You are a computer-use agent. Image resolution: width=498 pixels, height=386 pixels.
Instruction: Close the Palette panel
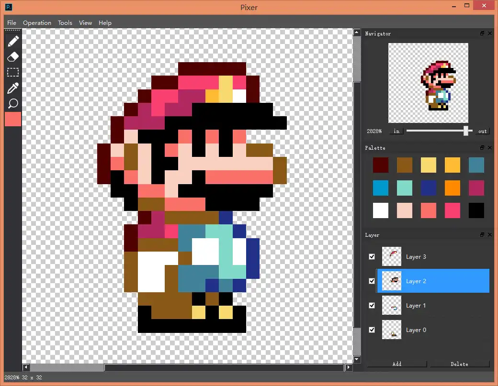[x=490, y=147]
